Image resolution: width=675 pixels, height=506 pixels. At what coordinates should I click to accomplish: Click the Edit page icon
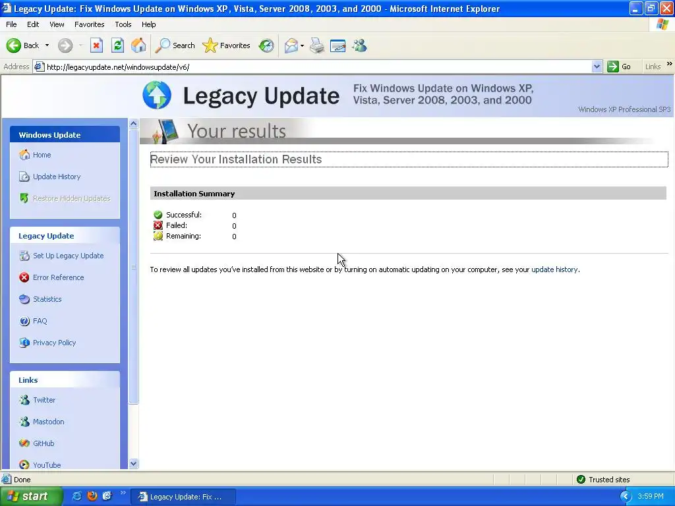point(338,45)
